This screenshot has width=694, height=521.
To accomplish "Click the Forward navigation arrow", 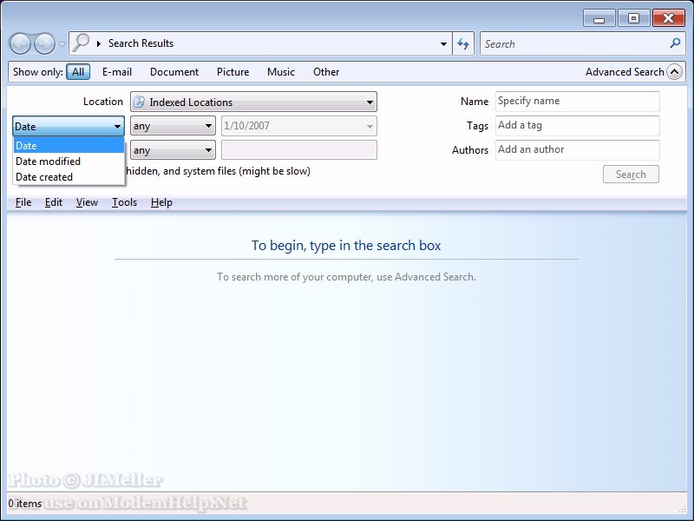I will coord(44,44).
